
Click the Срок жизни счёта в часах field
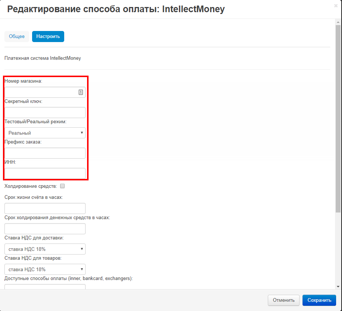point(45,208)
